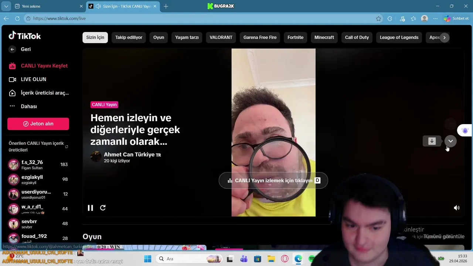Open ezgiakyll live creator row

(x=38, y=179)
